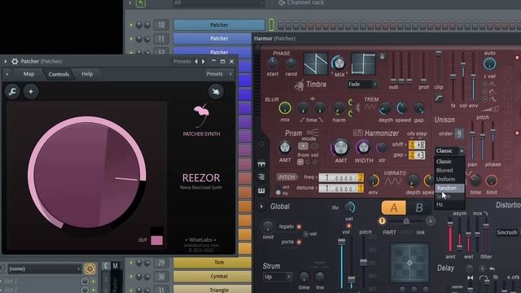The height and width of the screenshot is (293, 521).
Task: Open the Strum direction Up dropdown
Action: [x=278, y=277]
